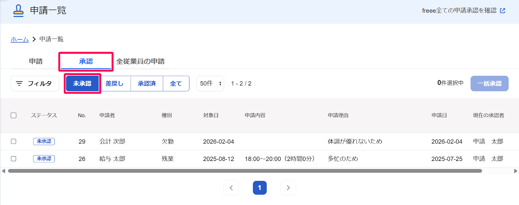
Task: Switch to the 全従業員の申請 tab
Action: click(x=140, y=61)
